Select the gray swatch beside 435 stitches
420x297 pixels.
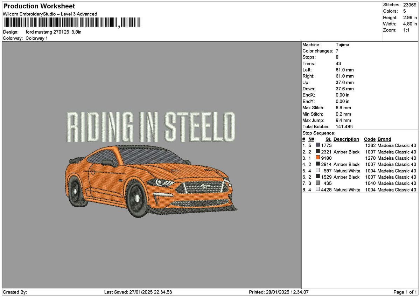click(x=318, y=183)
